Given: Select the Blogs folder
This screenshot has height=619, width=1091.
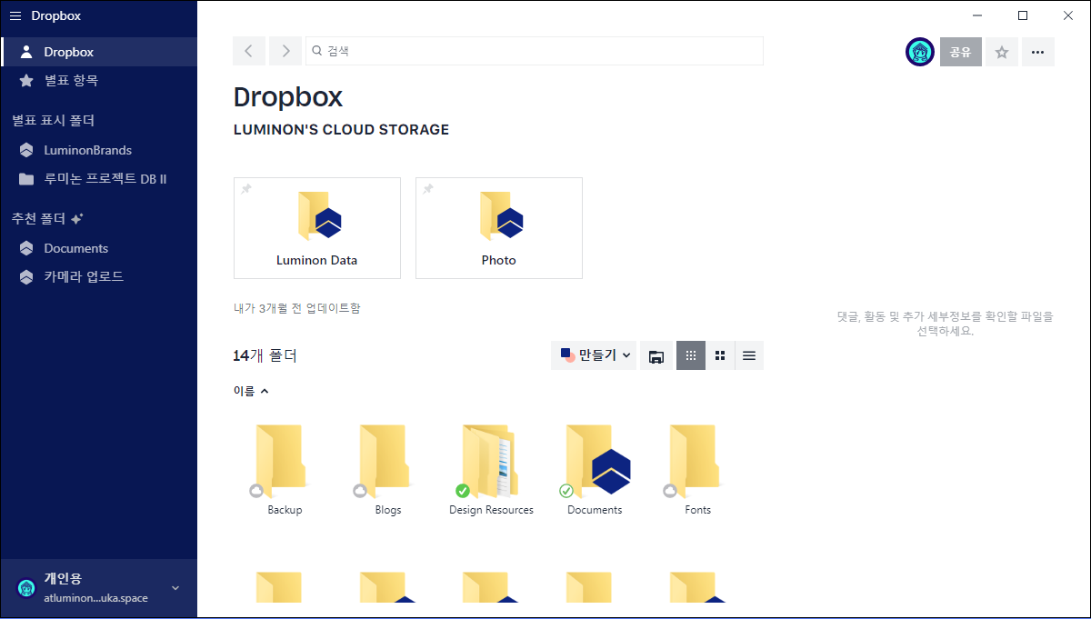Looking at the screenshot, I should [x=388, y=470].
